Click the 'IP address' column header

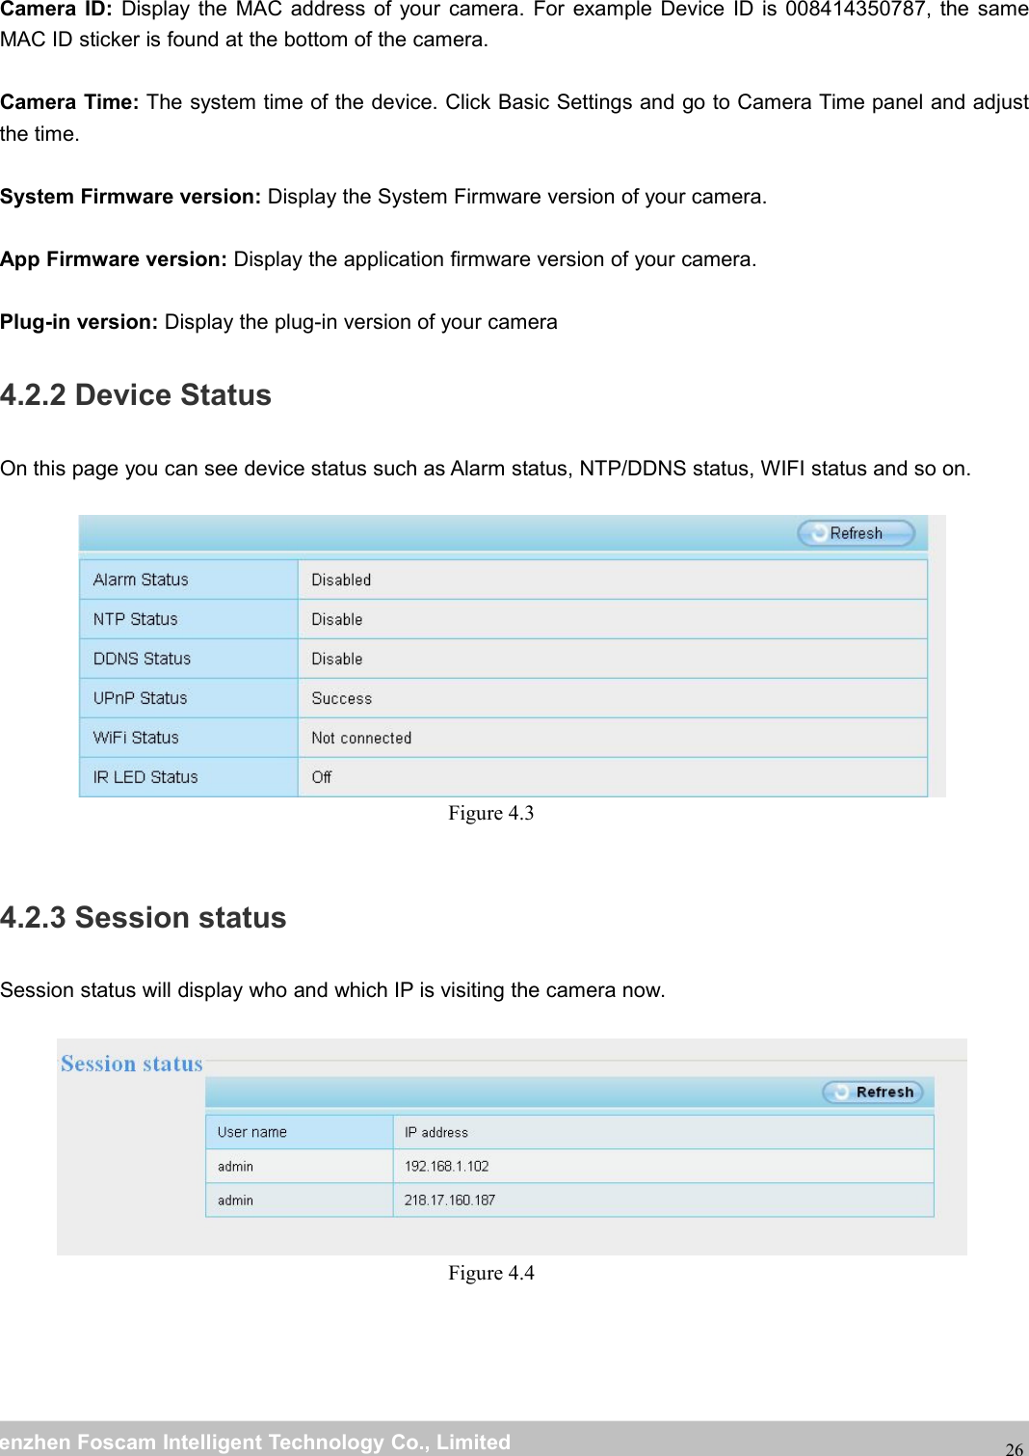coord(436,1132)
